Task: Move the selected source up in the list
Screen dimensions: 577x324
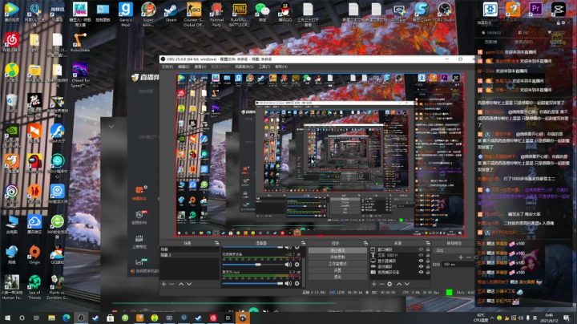Action: click(399, 284)
